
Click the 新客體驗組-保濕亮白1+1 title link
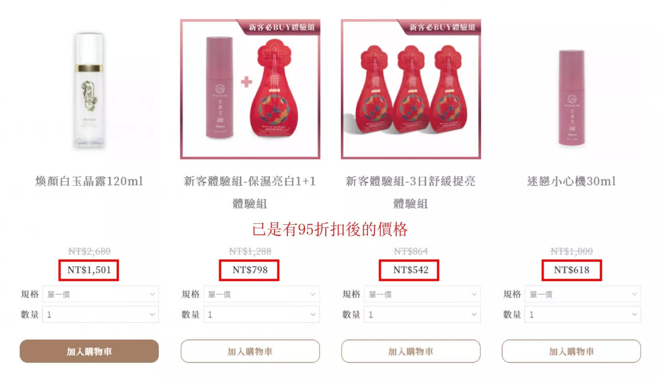pyautogui.click(x=250, y=192)
